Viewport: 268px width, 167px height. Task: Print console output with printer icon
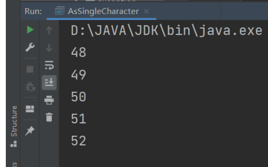[49, 99]
